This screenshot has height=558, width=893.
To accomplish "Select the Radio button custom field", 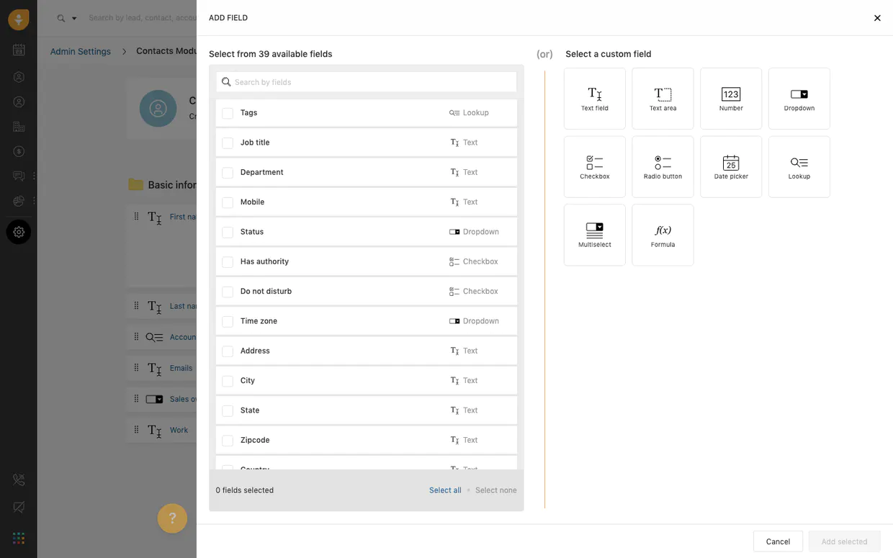I will (x=663, y=167).
